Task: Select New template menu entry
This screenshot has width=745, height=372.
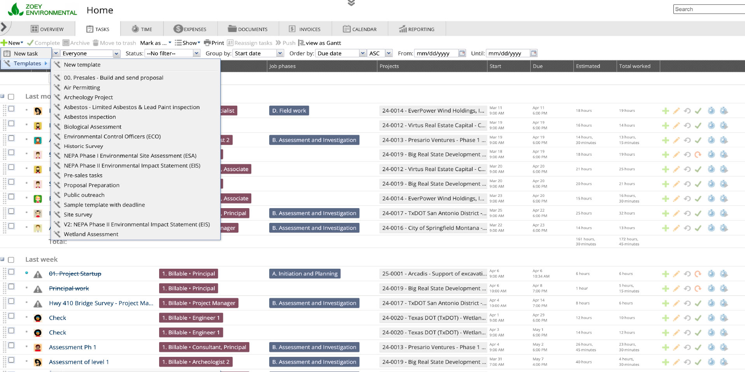Action: click(x=82, y=65)
